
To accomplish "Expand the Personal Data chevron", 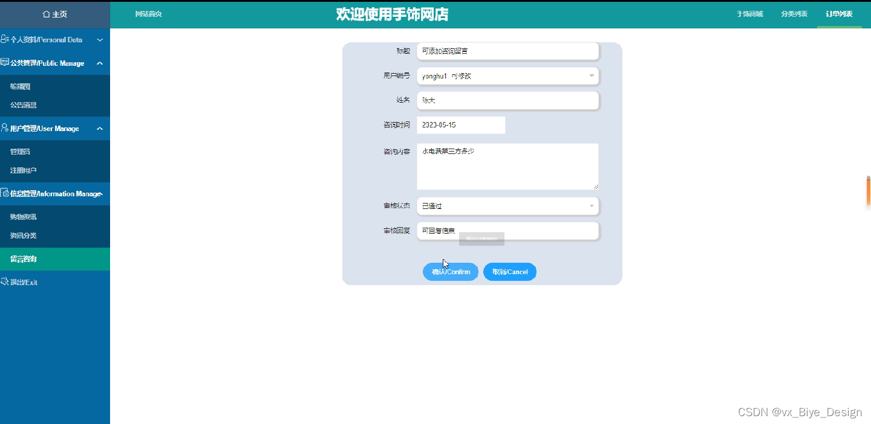I will point(100,40).
